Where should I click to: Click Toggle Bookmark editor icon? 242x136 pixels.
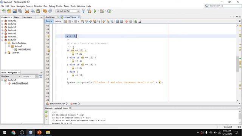point(112,22)
